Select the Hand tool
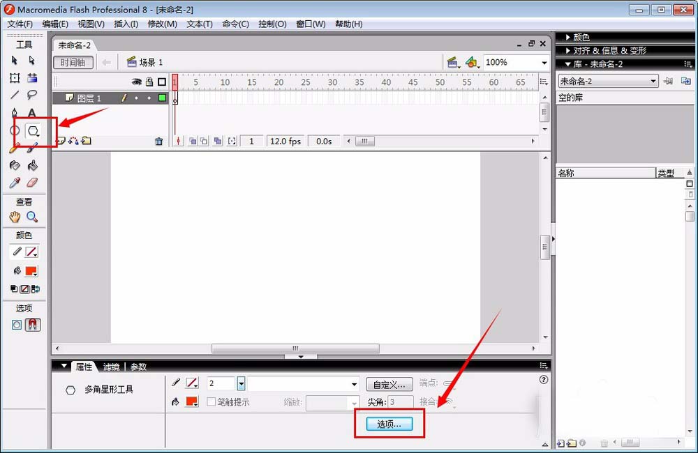Image resolution: width=698 pixels, height=453 pixels. [15, 217]
